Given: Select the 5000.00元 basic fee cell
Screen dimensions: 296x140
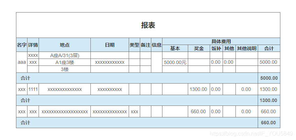Looking at the screenshot, I should pyautogui.click(x=175, y=62).
